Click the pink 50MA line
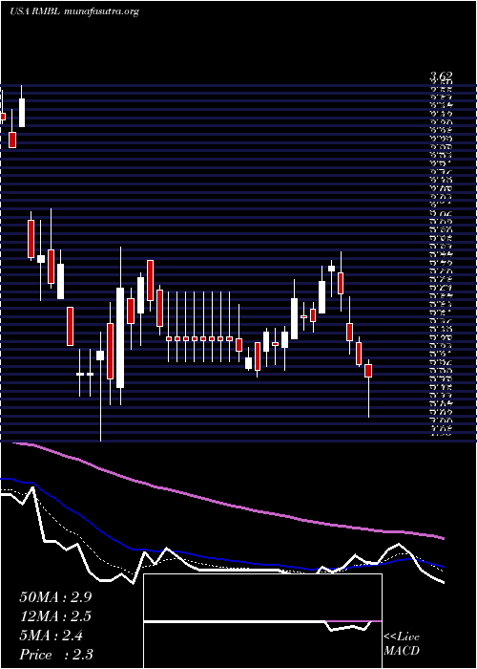This screenshot has width=477, height=669. pos(230,504)
